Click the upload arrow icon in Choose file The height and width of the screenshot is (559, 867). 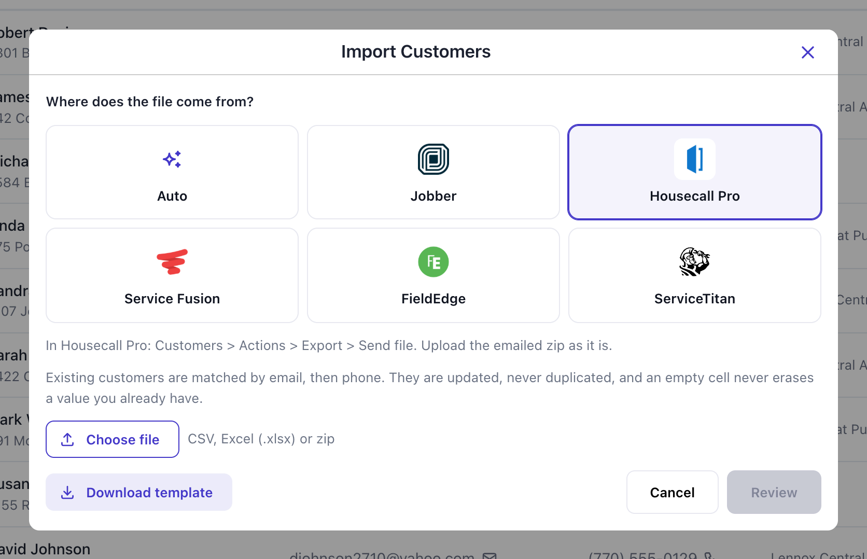click(x=67, y=440)
